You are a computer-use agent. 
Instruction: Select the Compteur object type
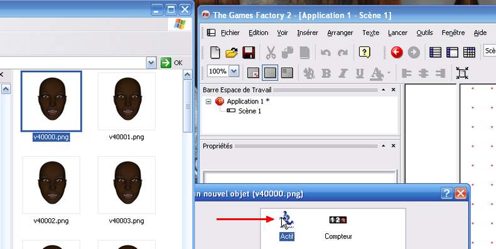[338, 228]
